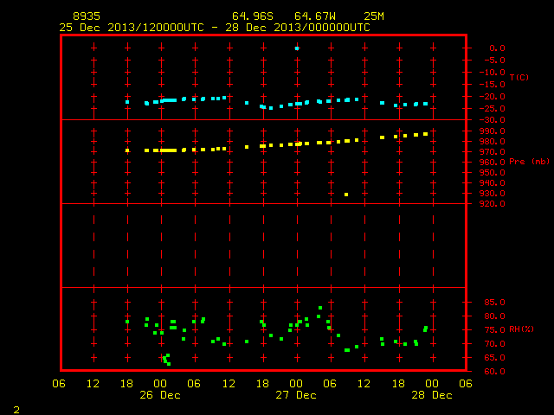Click the -30.0 temperature tick label
This screenshot has height=415, width=554.
click(492, 120)
